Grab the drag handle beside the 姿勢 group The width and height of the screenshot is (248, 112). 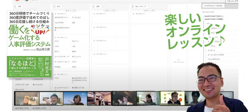[94, 6]
